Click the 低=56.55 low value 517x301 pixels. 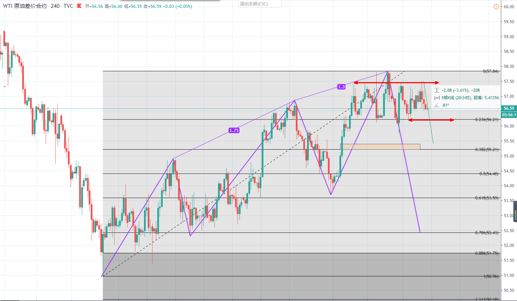(x=132, y=6)
